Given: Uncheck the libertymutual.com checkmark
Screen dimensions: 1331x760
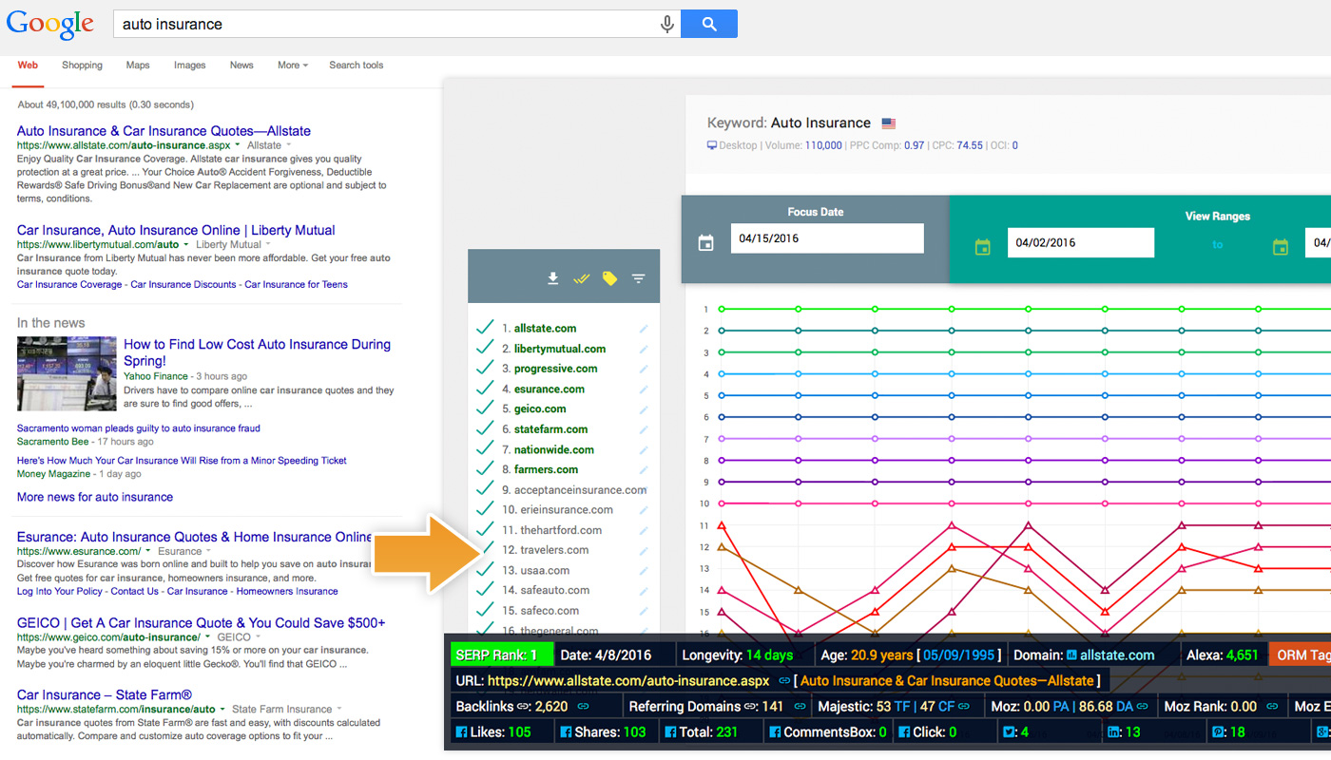Looking at the screenshot, I should [485, 348].
